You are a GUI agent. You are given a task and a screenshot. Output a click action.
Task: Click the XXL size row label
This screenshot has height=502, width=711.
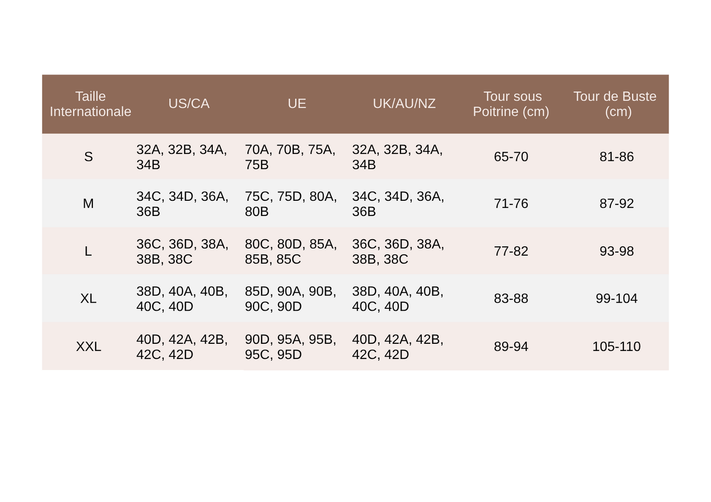pos(88,346)
